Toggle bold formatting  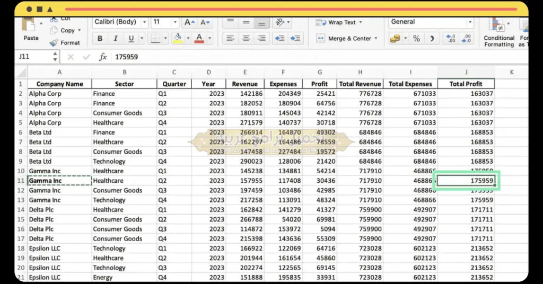(x=100, y=38)
